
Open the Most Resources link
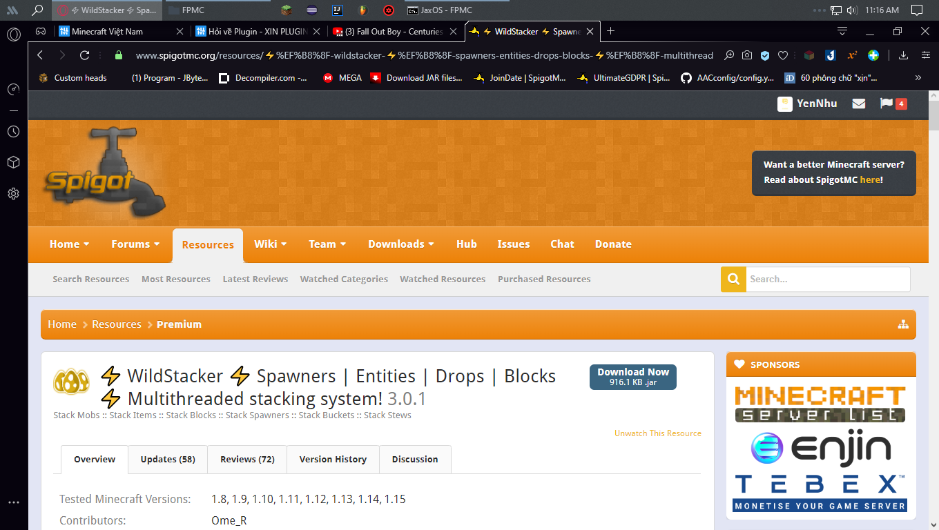pyautogui.click(x=176, y=279)
